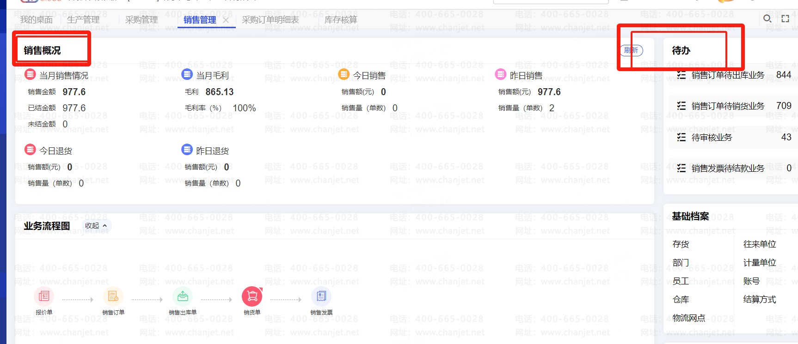Open the red 销货单 cart icon
The height and width of the screenshot is (344, 798).
pyautogui.click(x=252, y=296)
